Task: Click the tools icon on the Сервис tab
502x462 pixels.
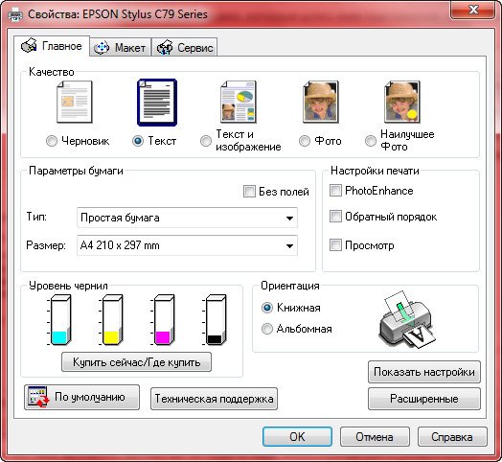Action: 165,48
